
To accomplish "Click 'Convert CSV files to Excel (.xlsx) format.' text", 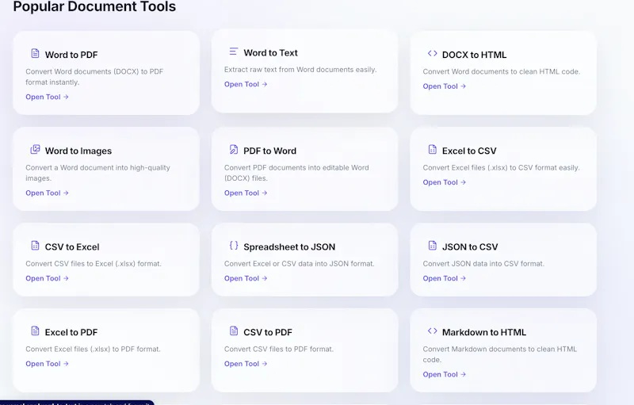I will point(94,264).
